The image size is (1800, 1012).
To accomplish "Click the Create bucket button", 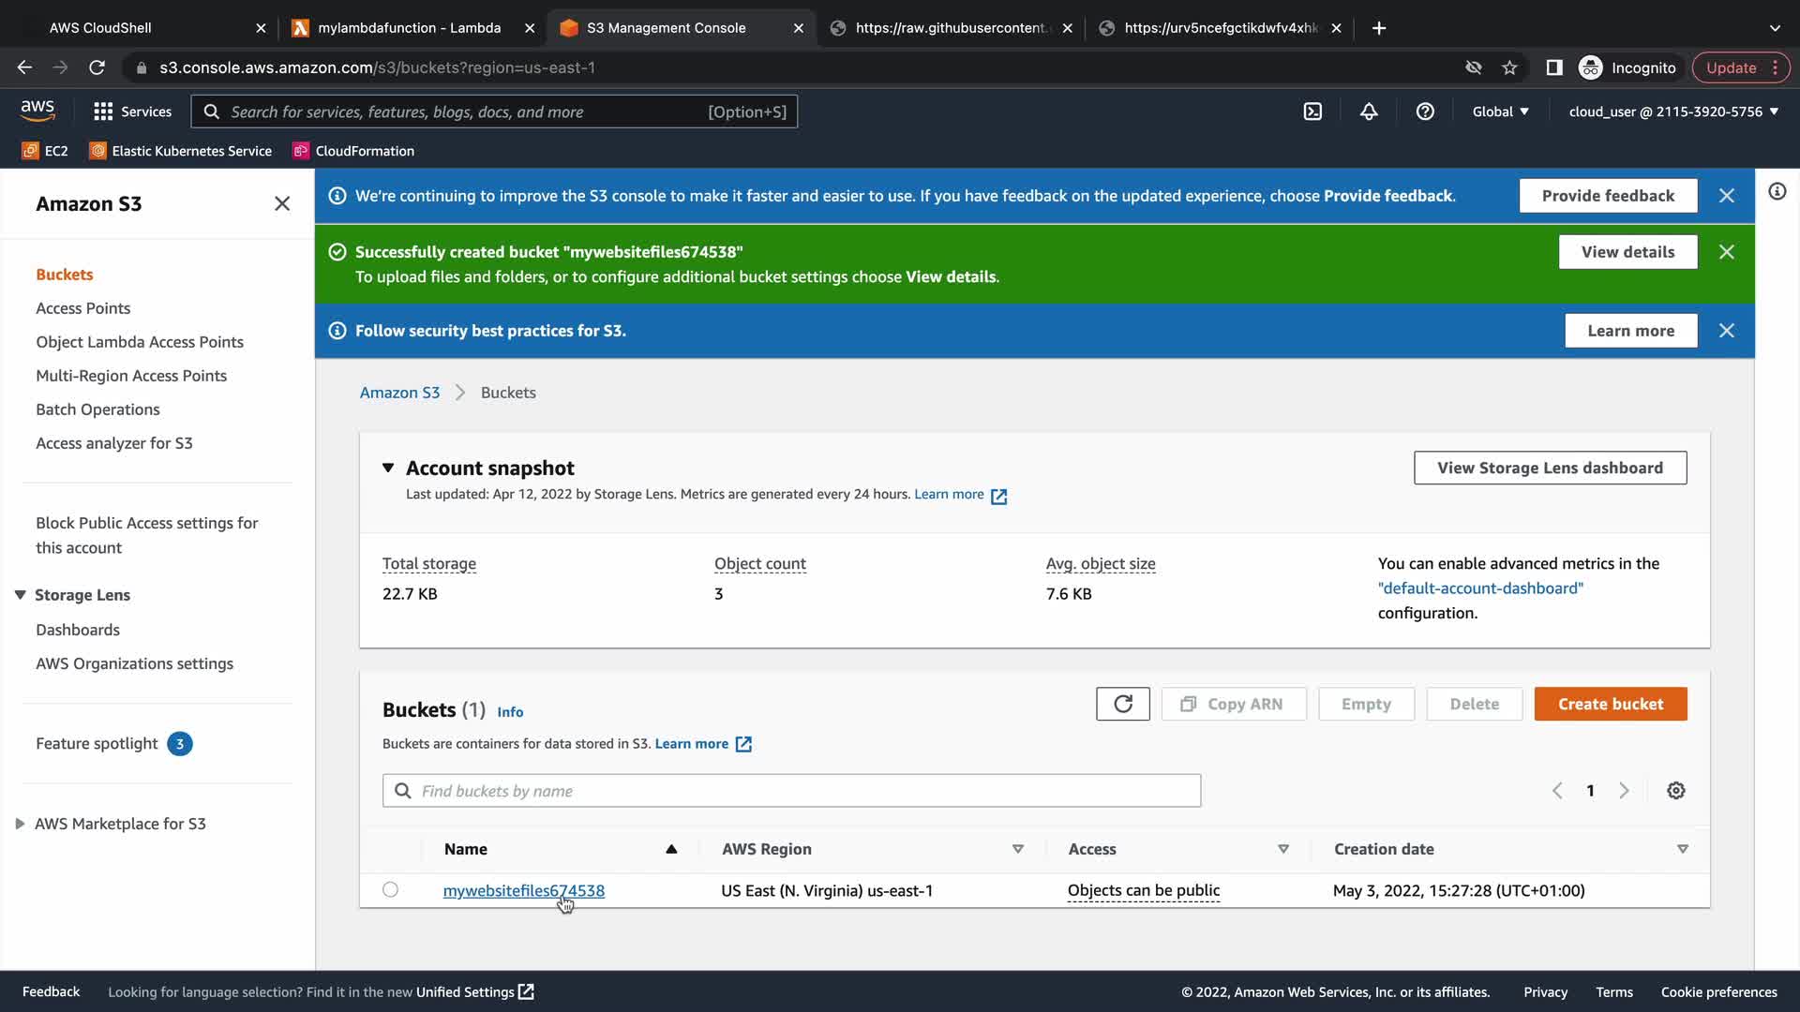I will point(1610,704).
